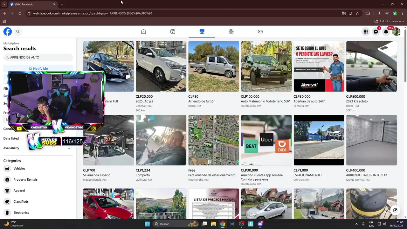
Task: Click the Notify Me button
Action: pyautogui.click(x=38, y=68)
